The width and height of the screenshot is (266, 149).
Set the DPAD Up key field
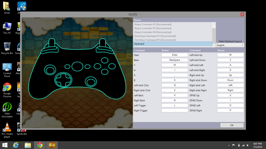(230, 95)
